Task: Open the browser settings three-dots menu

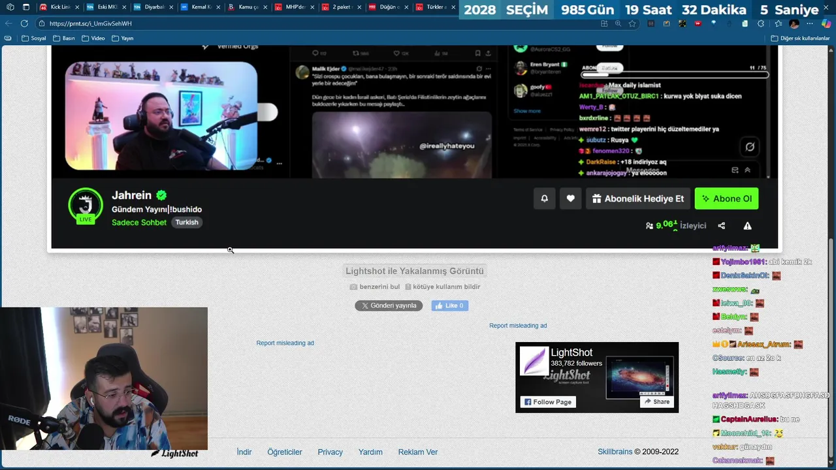Action: (x=811, y=23)
